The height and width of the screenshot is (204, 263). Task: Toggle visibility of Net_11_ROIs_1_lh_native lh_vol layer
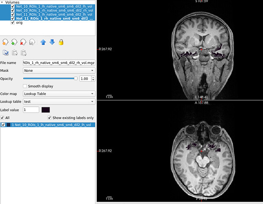coord(13,14)
